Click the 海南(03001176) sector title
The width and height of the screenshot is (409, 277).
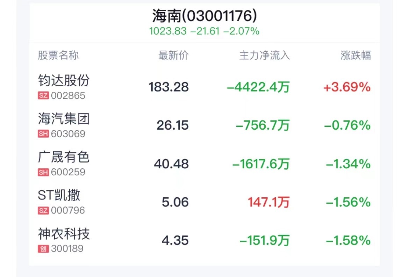[204, 16]
